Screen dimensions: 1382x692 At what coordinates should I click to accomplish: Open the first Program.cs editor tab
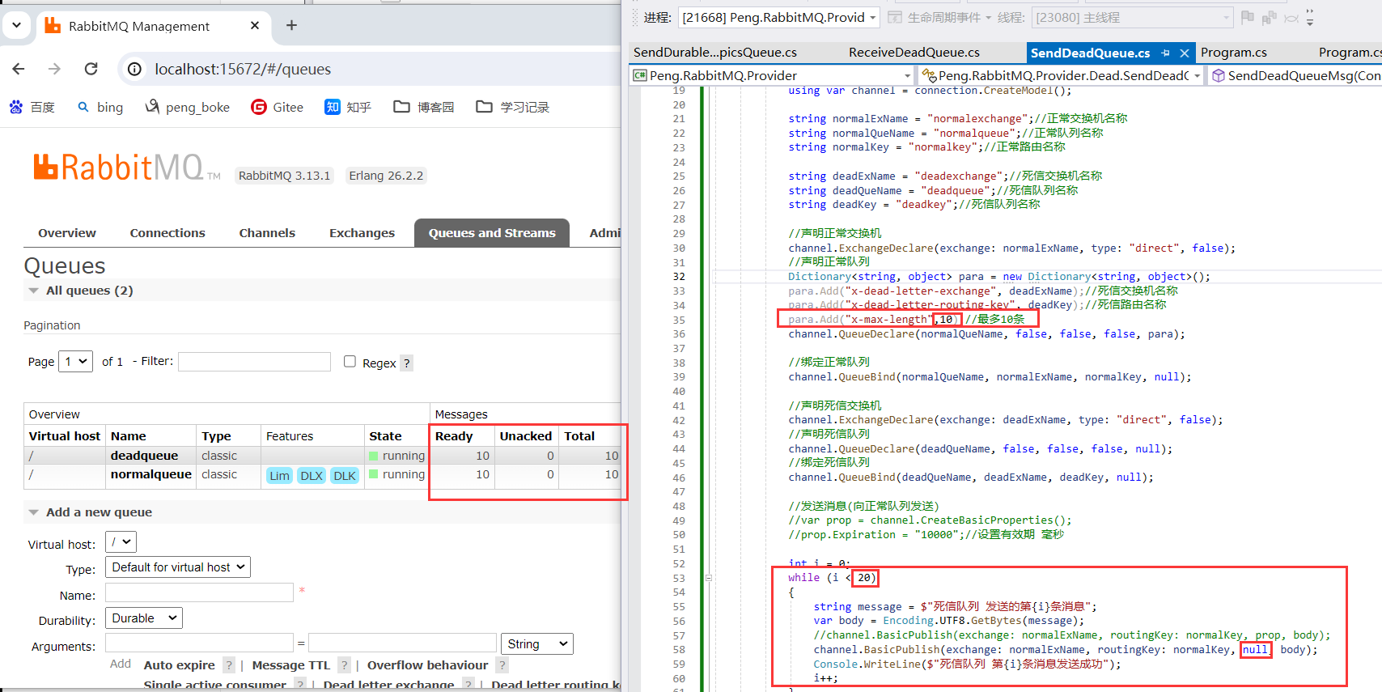(x=1234, y=53)
